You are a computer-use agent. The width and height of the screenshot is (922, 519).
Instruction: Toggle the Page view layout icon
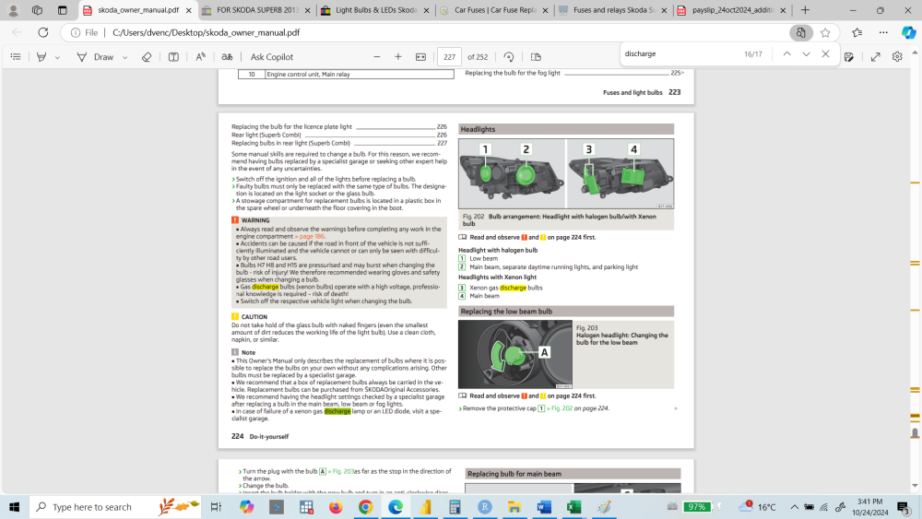tap(536, 57)
